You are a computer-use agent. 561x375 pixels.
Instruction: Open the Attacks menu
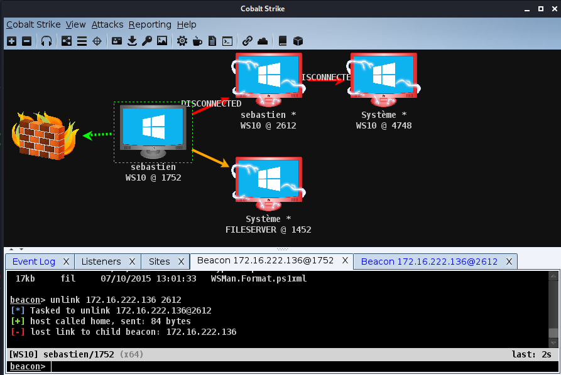click(x=107, y=24)
